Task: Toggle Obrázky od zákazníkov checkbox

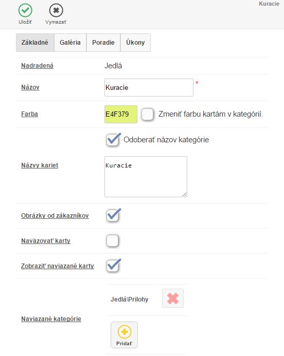Action: [x=113, y=215]
